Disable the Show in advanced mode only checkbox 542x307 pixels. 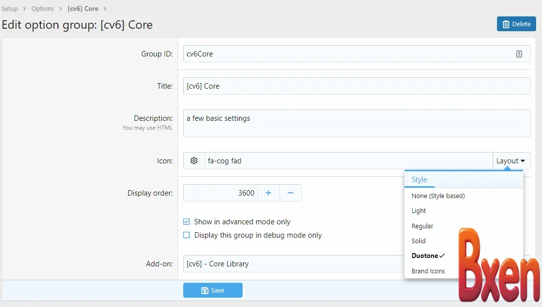pyautogui.click(x=186, y=222)
